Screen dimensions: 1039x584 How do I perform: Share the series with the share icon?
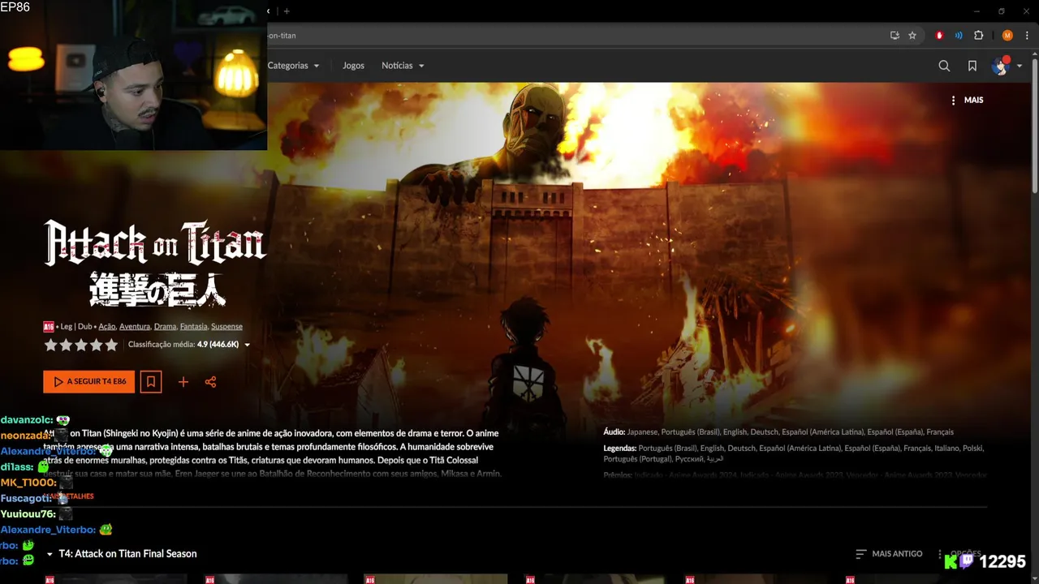coord(211,382)
